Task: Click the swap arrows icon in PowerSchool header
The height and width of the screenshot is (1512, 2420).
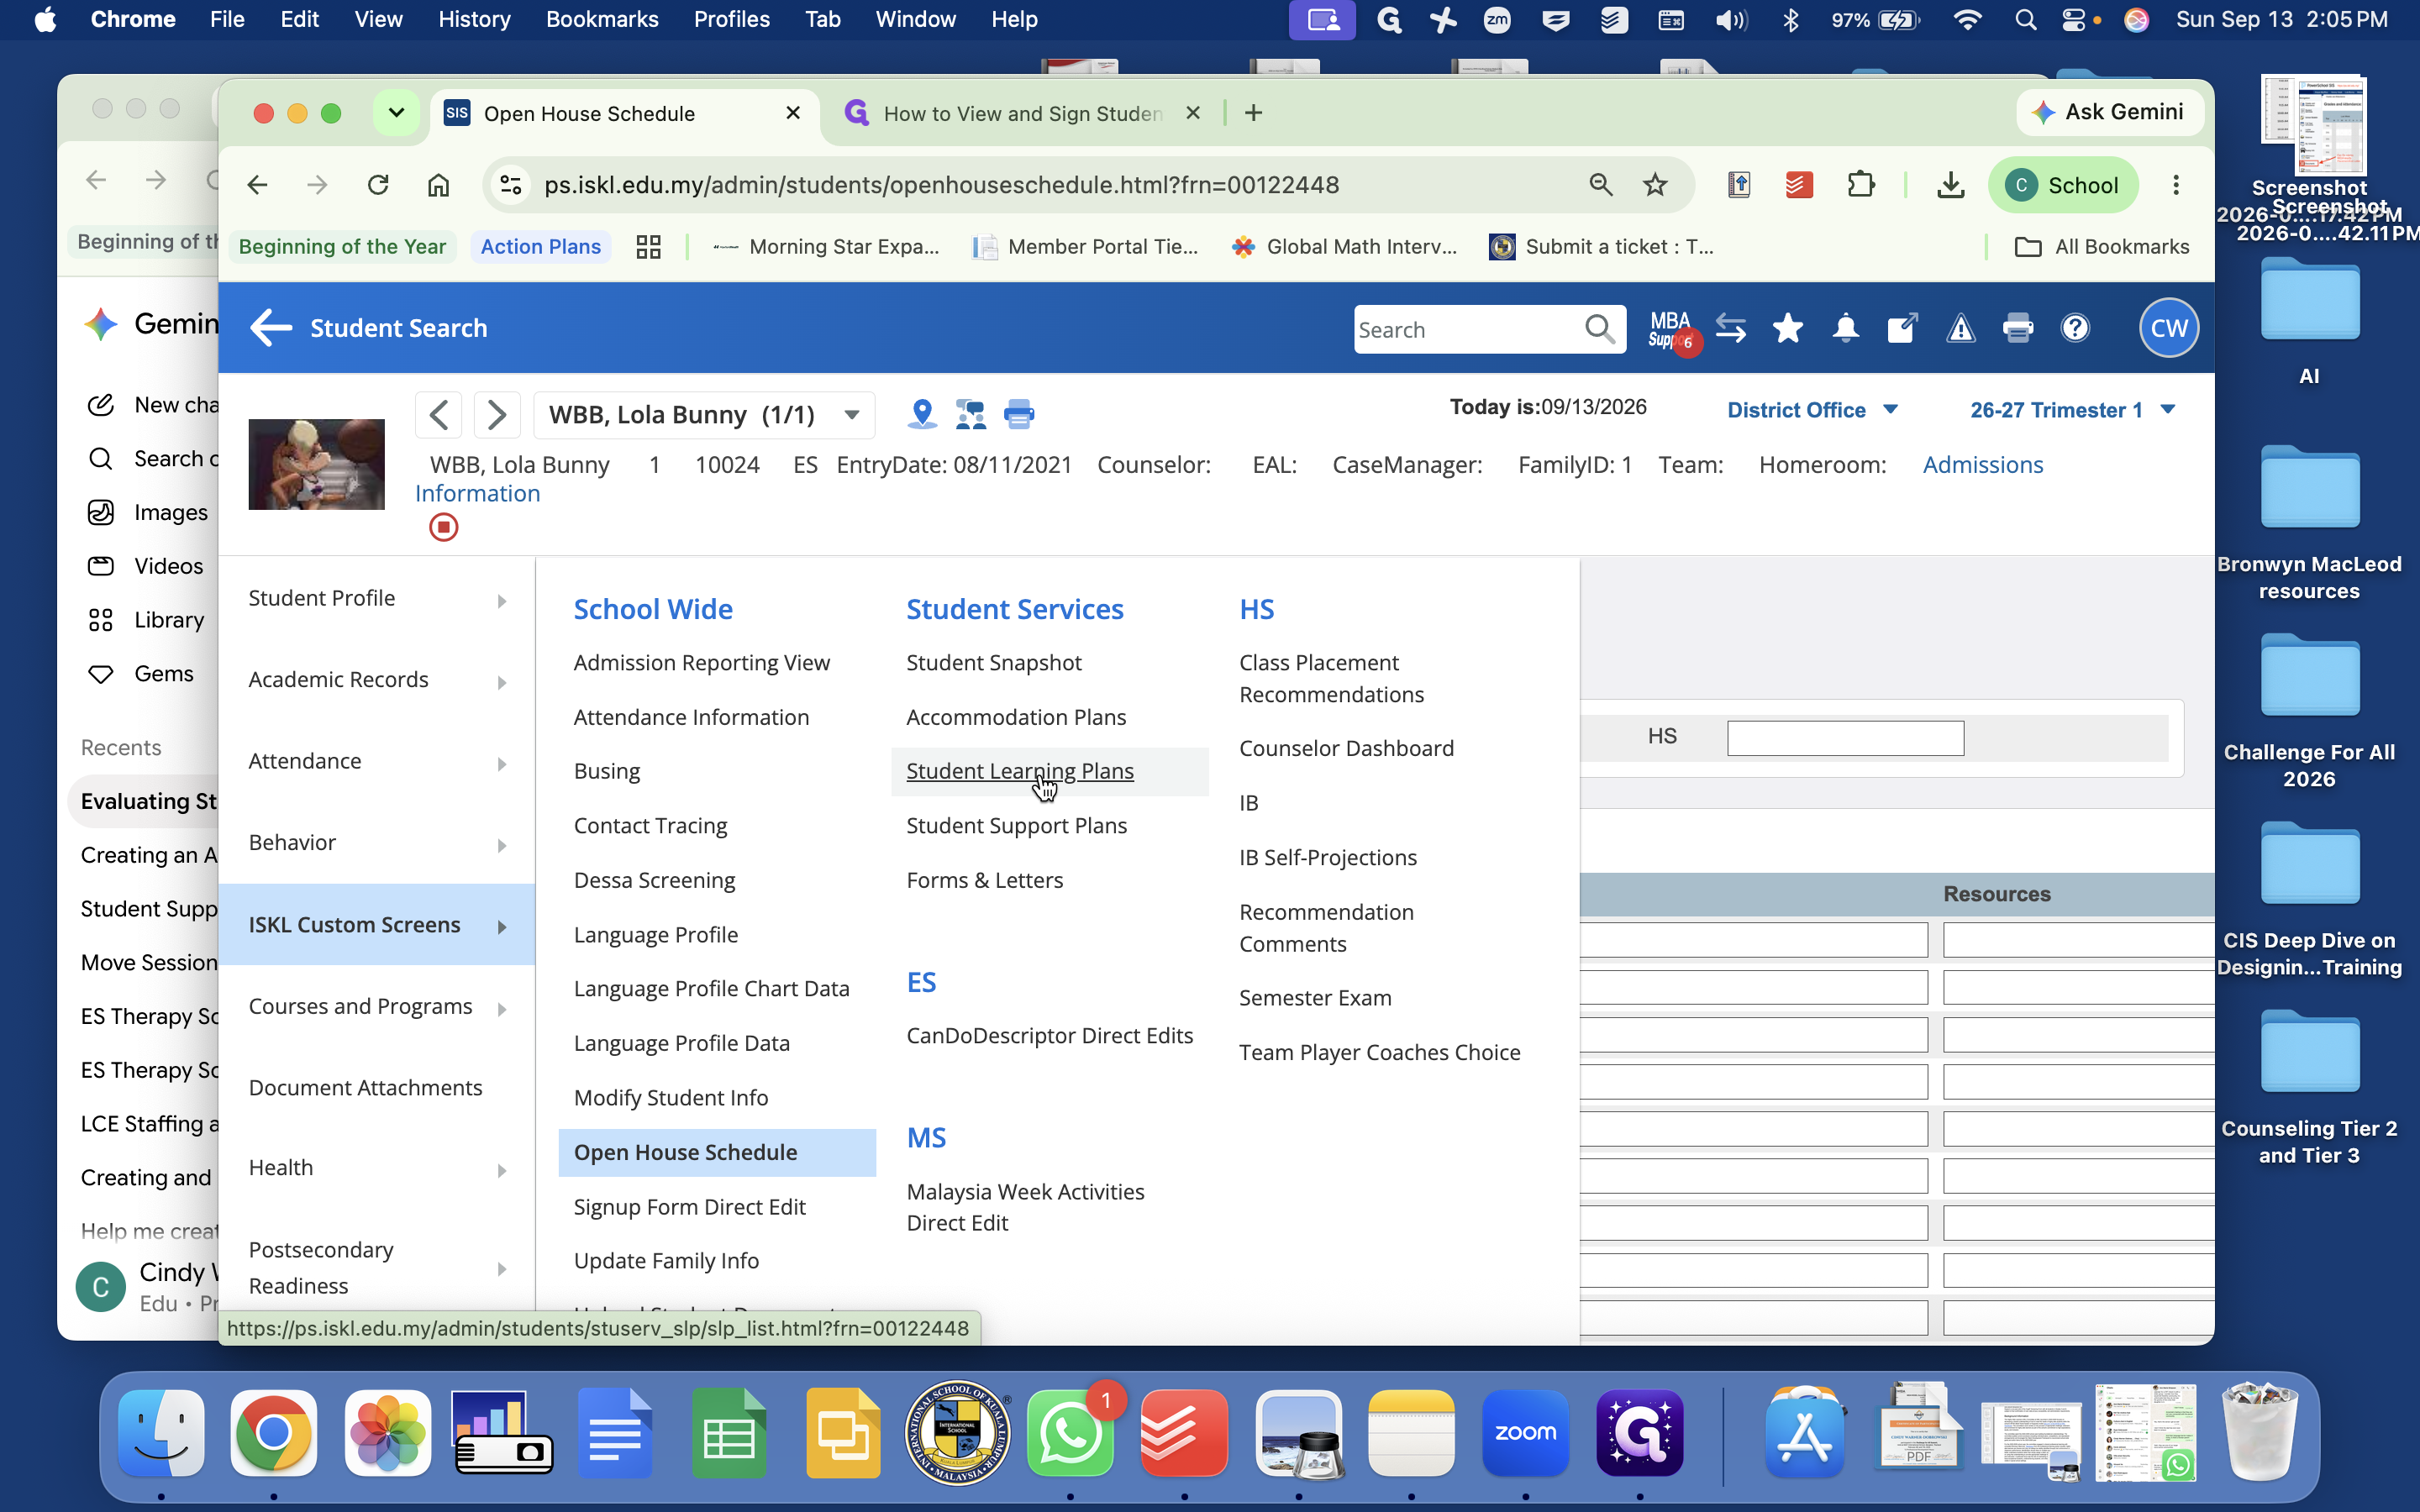Action: (1730, 328)
